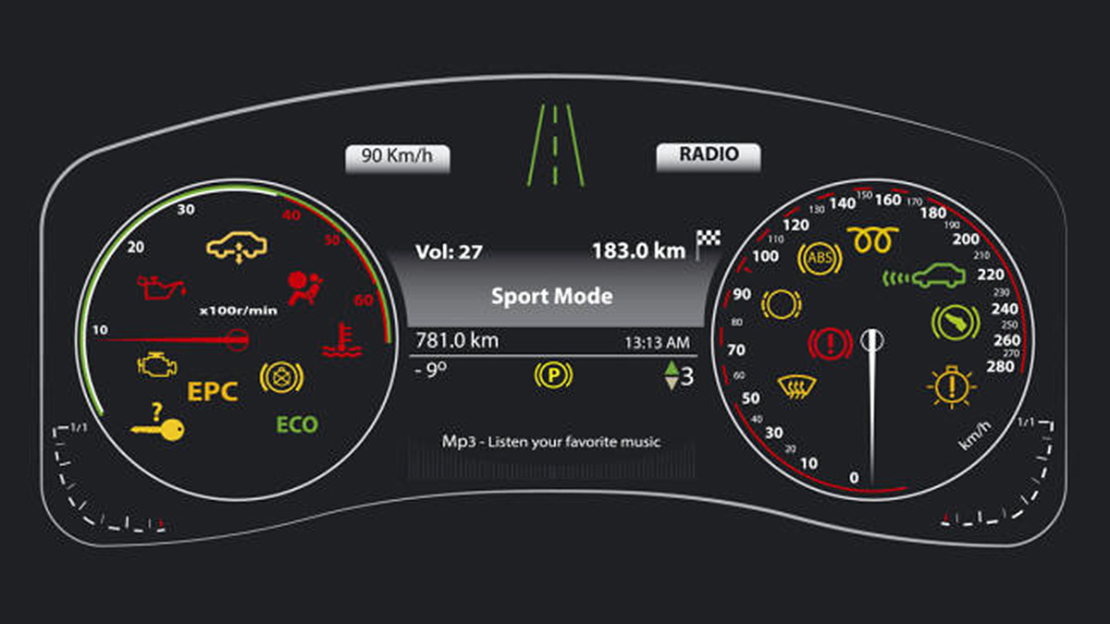Click the red oil pressure warning icon
The image size is (1110, 624).
(x=161, y=288)
